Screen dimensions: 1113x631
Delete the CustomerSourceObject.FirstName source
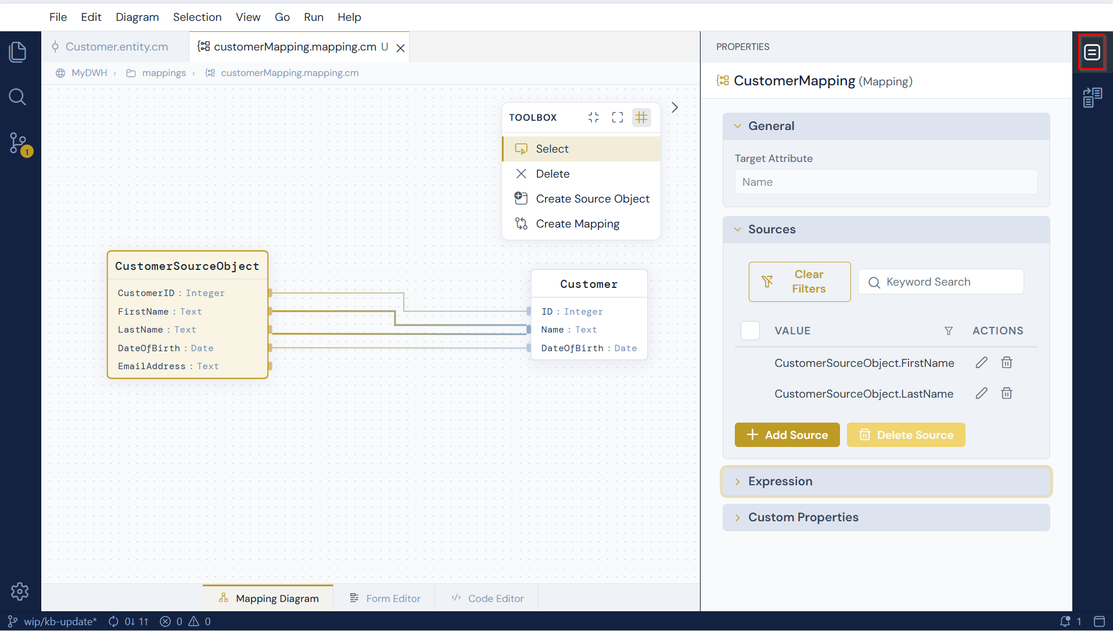pos(1007,363)
